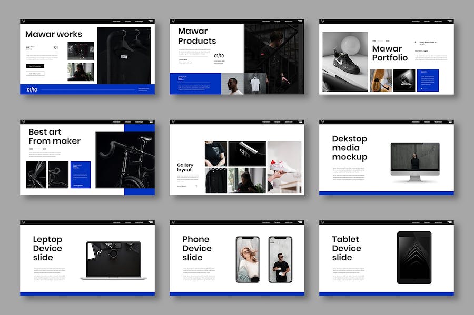The image size is (474, 315).
Task: Click the white t-shirt thumbnail on Mawar Products
Action: [x=254, y=84]
